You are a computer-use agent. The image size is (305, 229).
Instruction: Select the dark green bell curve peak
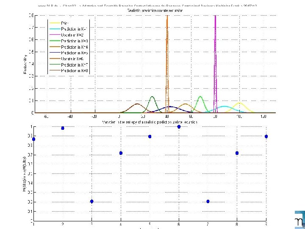[x=152, y=97]
